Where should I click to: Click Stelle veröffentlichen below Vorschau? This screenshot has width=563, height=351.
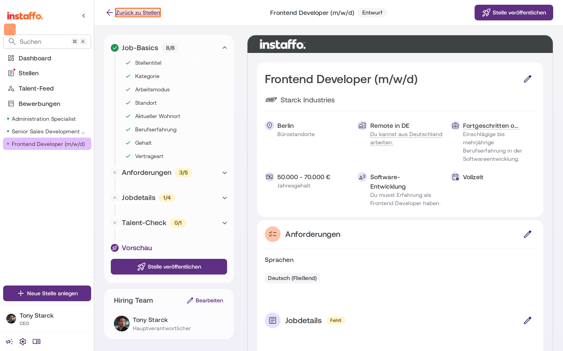coord(169,267)
